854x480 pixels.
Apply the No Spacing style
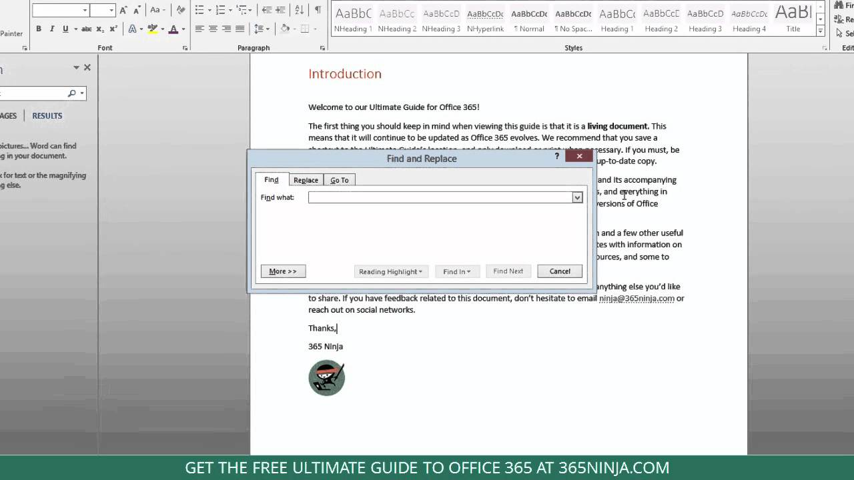coord(573,18)
